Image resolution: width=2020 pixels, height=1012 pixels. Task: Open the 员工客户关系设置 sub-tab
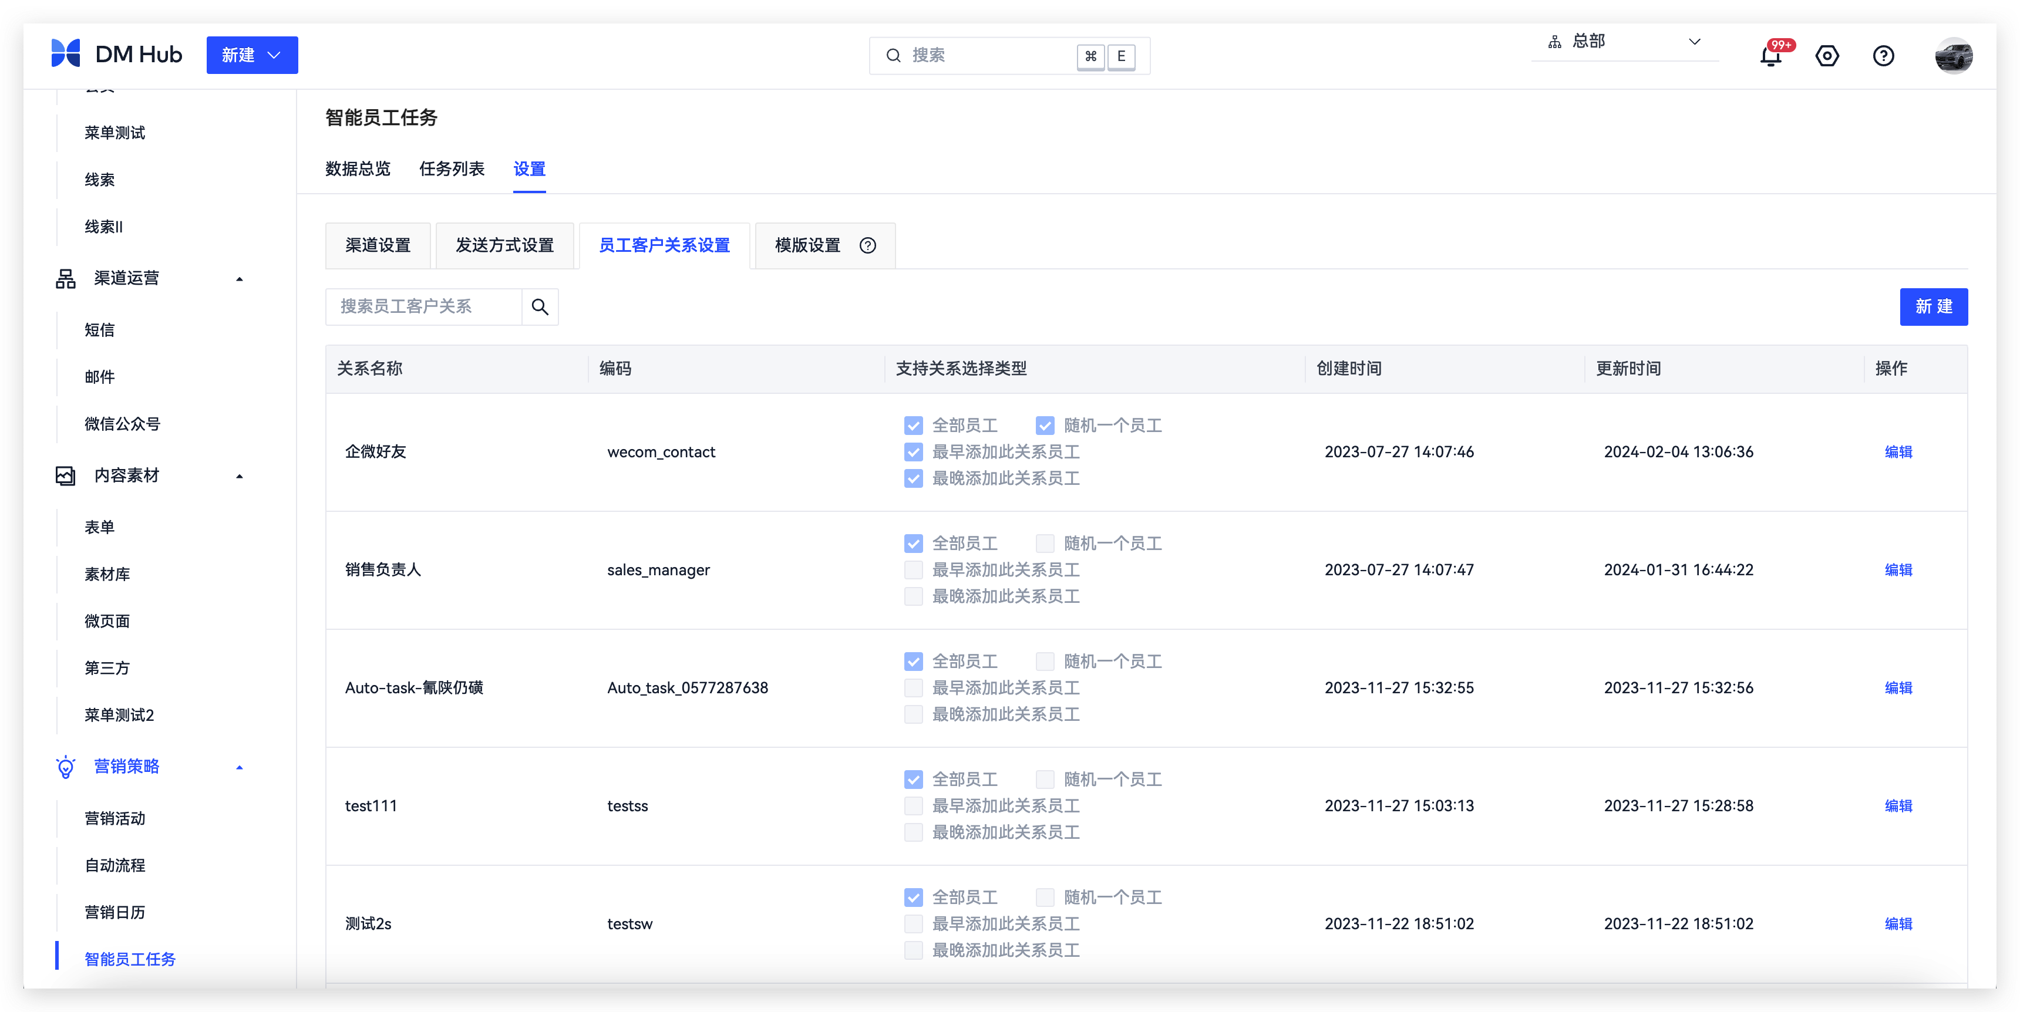[x=664, y=245]
